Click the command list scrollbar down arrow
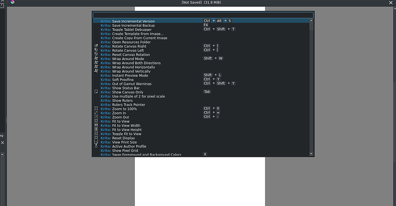This screenshot has height=206, width=396. [x=311, y=153]
